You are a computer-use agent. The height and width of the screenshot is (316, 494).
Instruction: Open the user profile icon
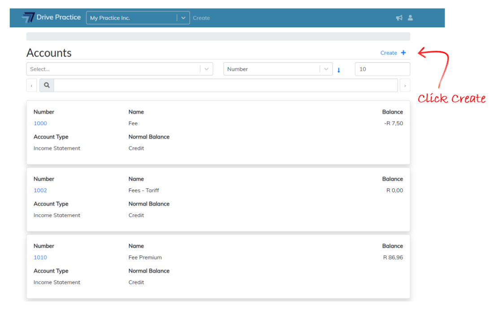pyautogui.click(x=410, y=18)
